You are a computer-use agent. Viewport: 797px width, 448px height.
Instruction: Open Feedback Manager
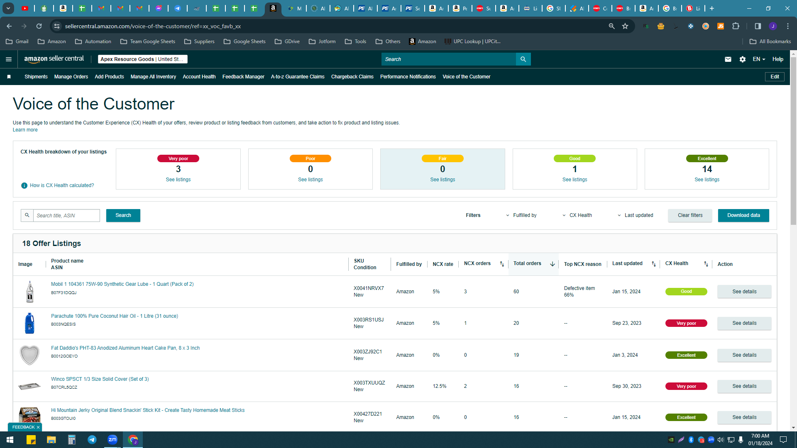click(x=243, y=77)
